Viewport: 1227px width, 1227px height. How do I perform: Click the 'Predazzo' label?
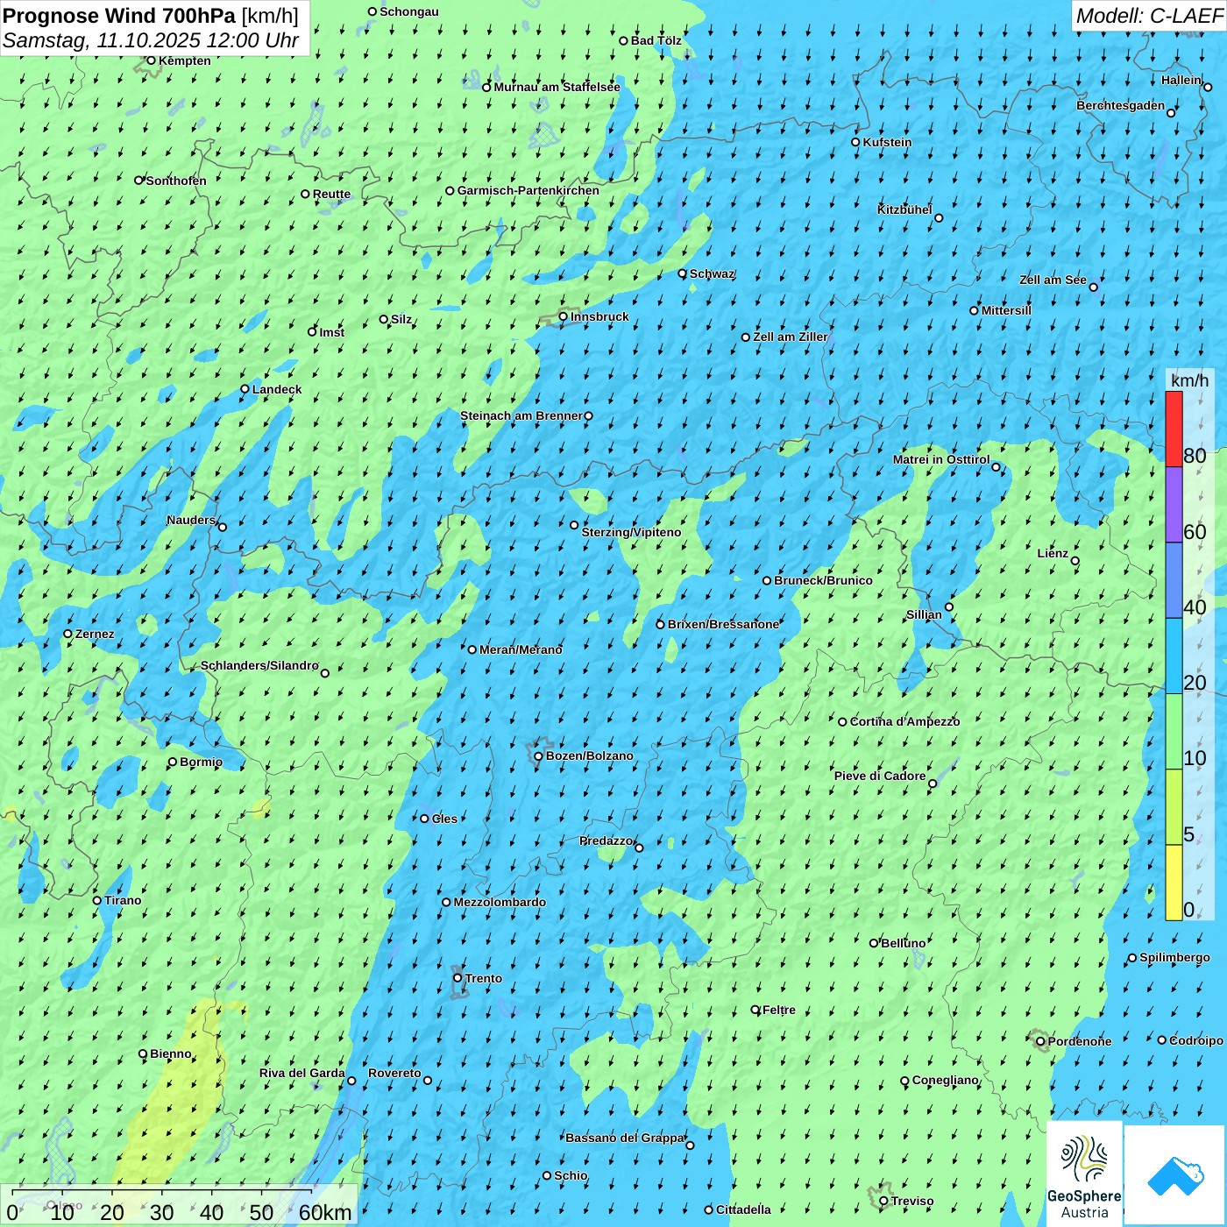[606, 840]
